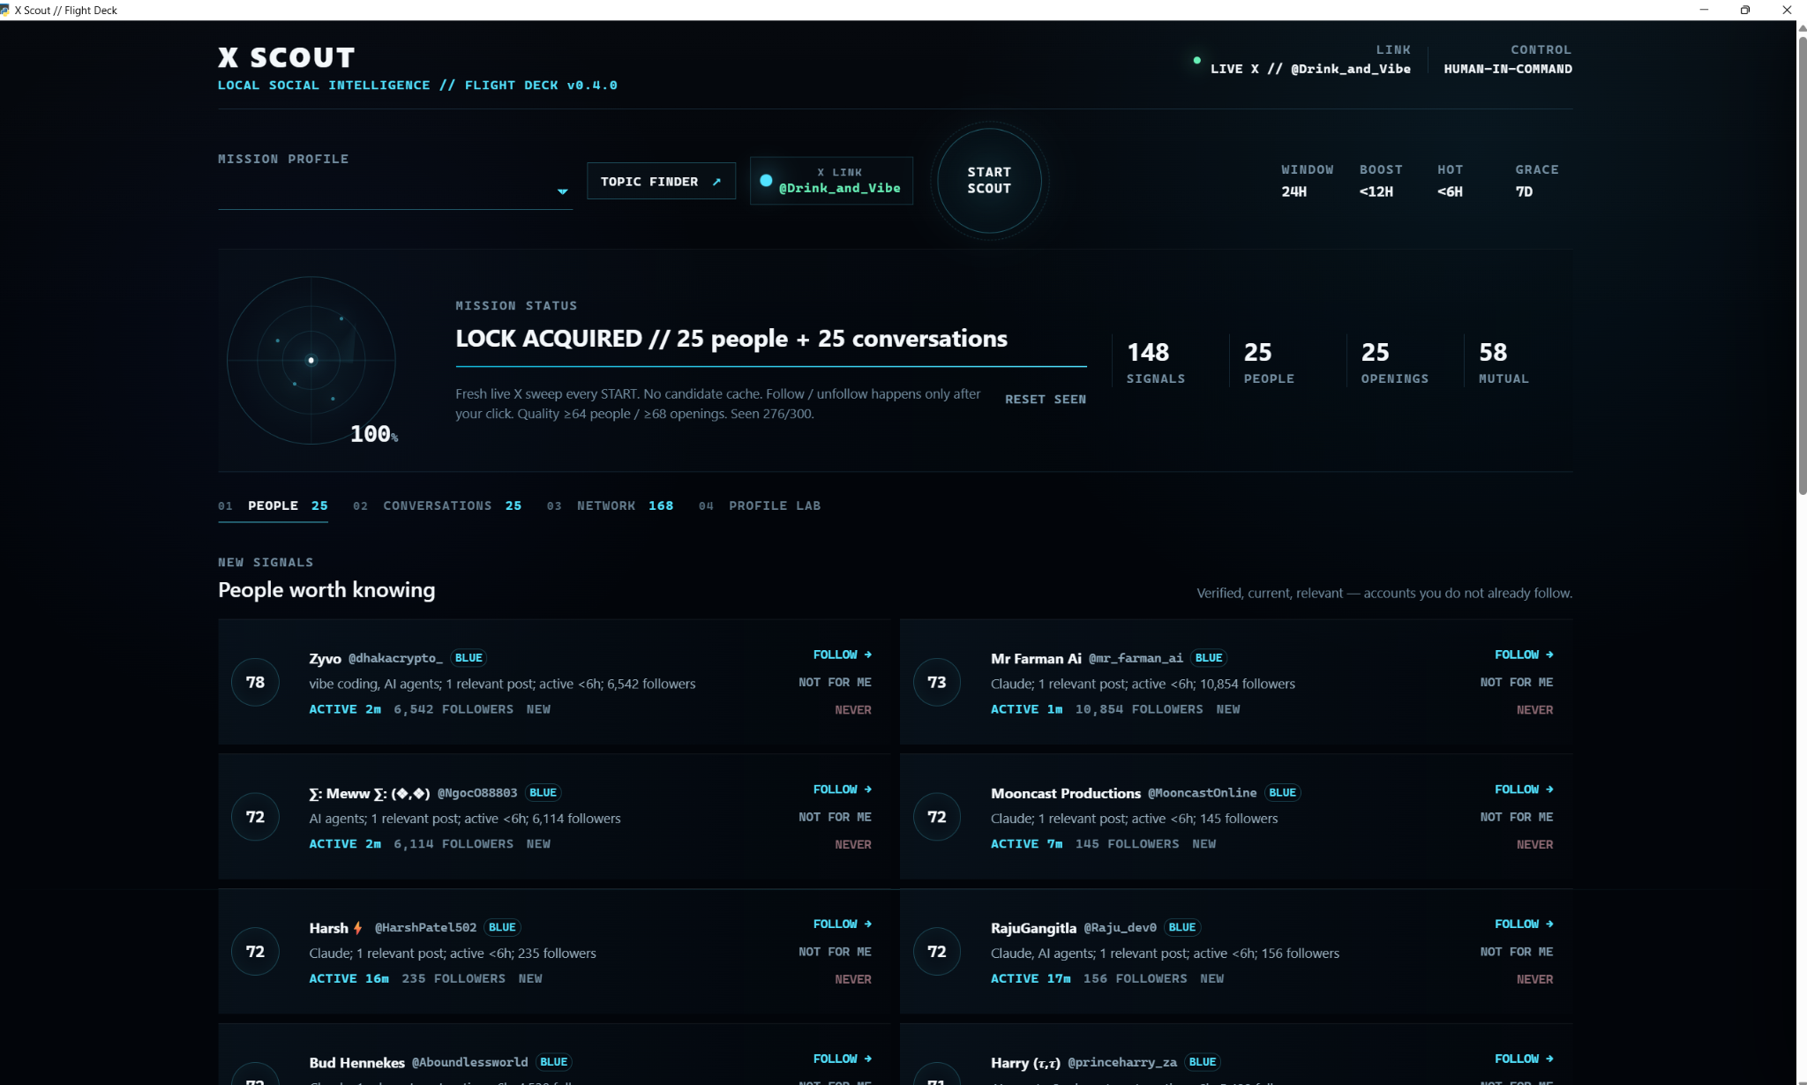This screenshot has width=1807, height=1085.
Task: Follow Meww @Ngoc088803
Action: click(x=843, y=789)
